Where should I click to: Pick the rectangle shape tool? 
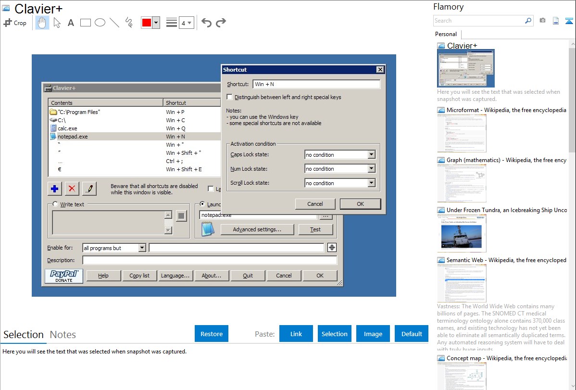click(85, 23)
